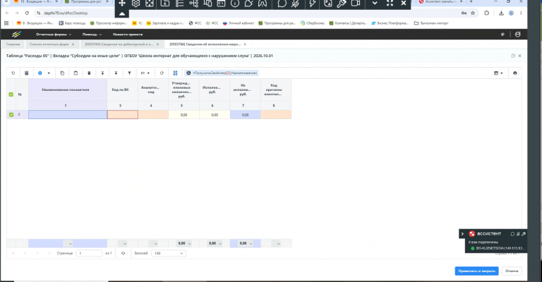Click the undo icon in table toolbar
Viewport: 542px width, 282px height.
pos(13,73)
